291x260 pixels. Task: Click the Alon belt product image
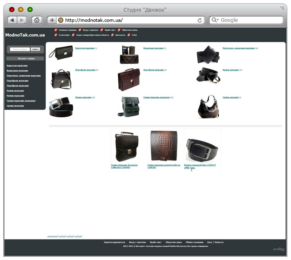[202, 150]
